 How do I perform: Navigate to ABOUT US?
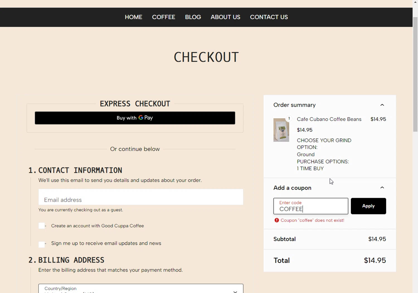click(225, 17)
